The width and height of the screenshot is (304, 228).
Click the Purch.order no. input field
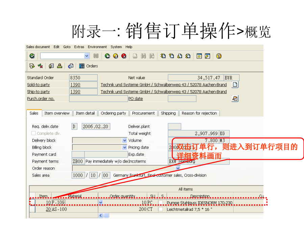click(99, 99)
